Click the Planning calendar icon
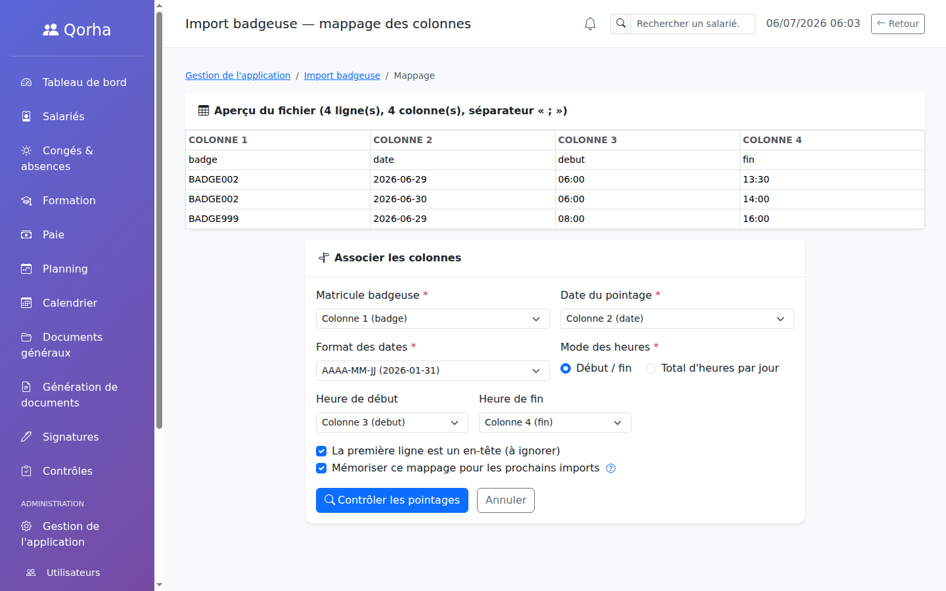 26,269
